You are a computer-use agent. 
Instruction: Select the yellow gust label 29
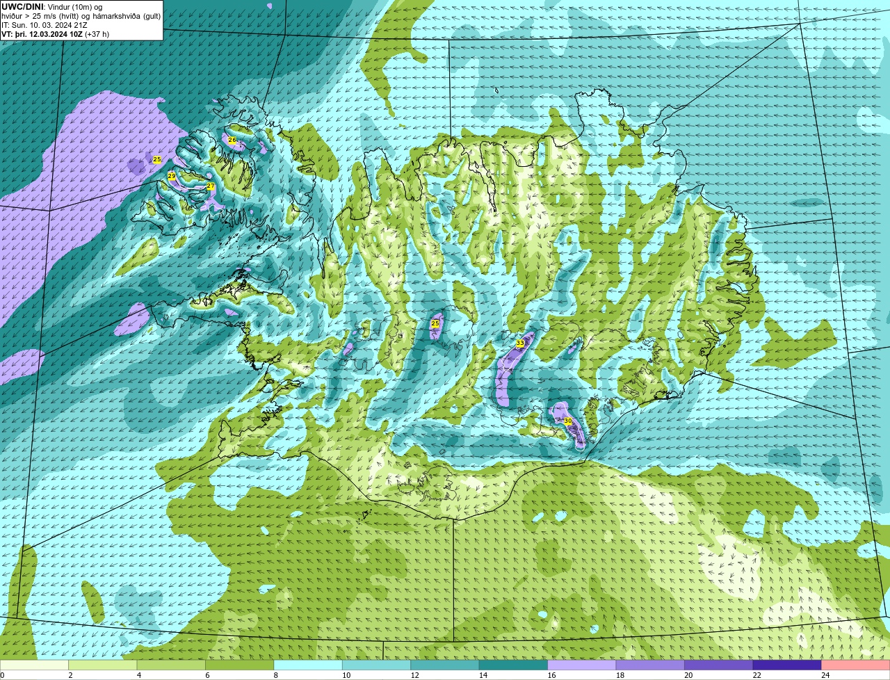click(x=172, y=176)
